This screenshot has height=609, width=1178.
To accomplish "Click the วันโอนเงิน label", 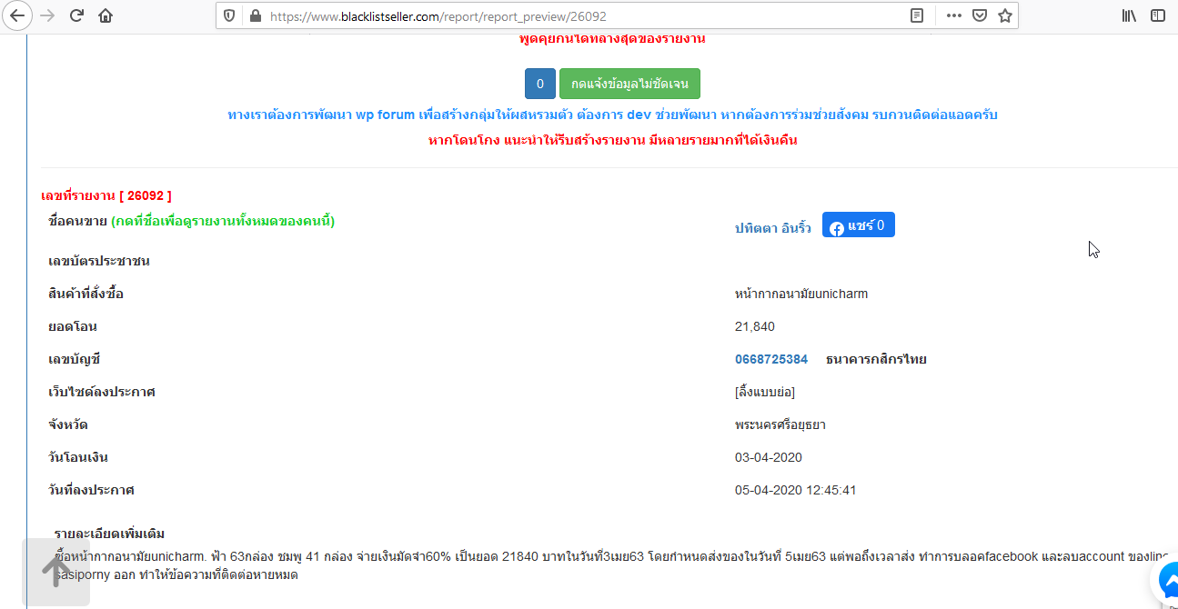I will click(78, 457).
